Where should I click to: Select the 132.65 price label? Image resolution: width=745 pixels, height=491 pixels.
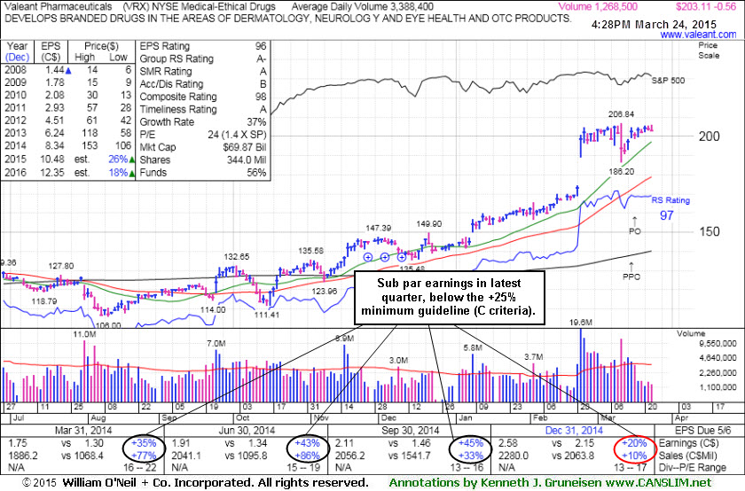click(x=236, y=257)
